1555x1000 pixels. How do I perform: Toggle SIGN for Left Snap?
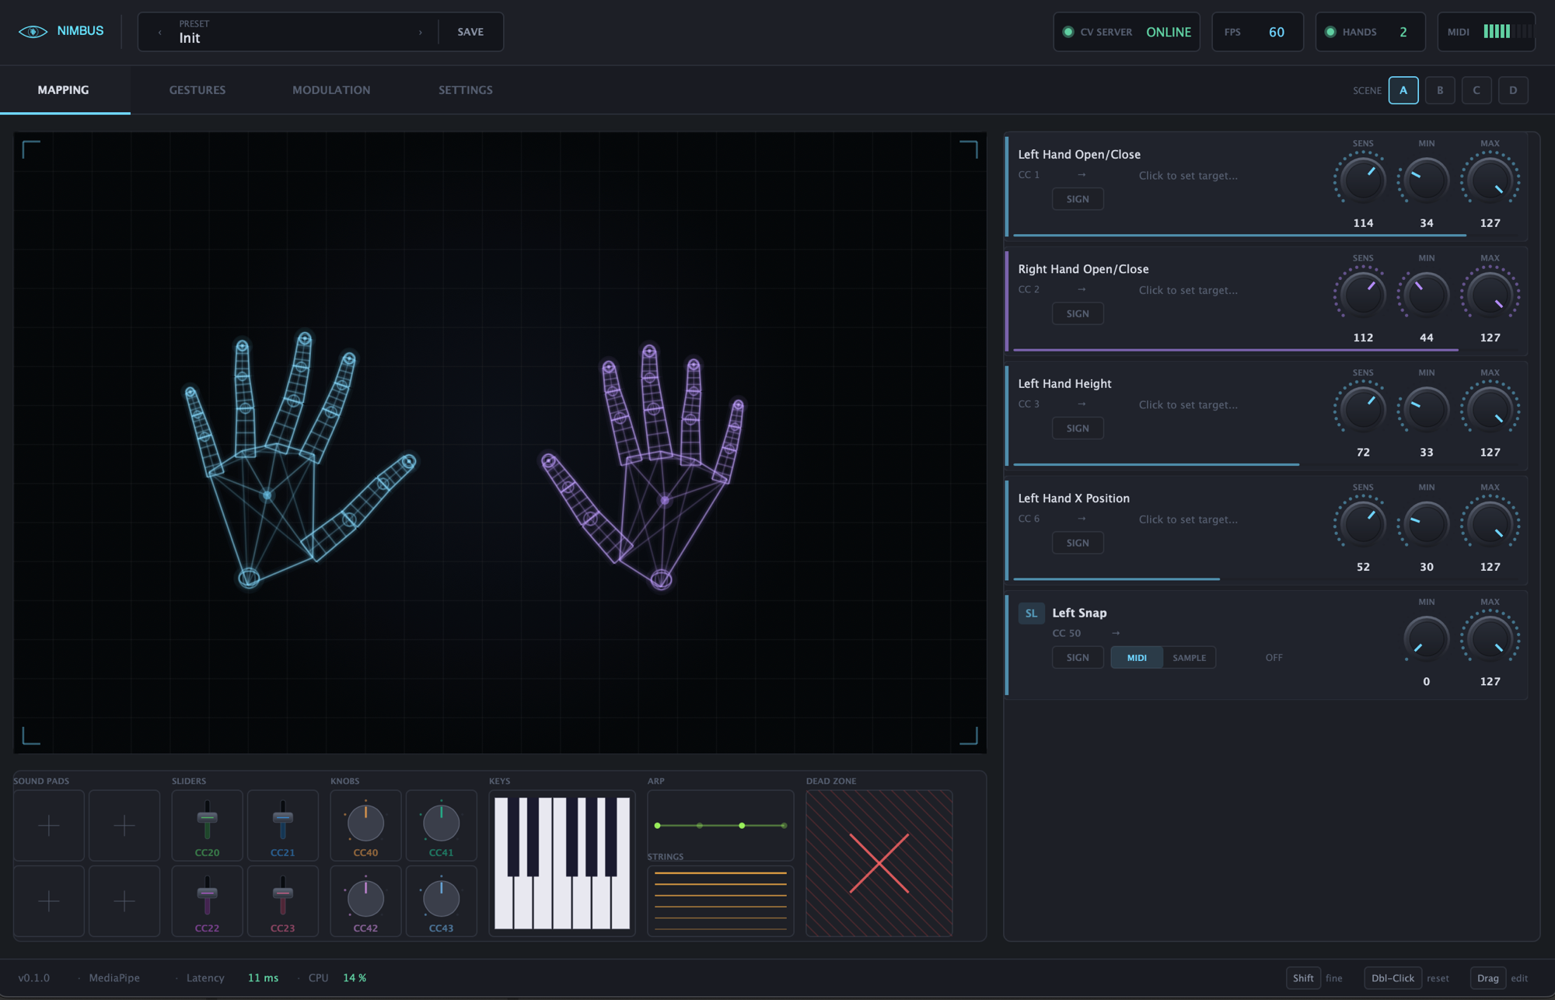click(1078, 658)
